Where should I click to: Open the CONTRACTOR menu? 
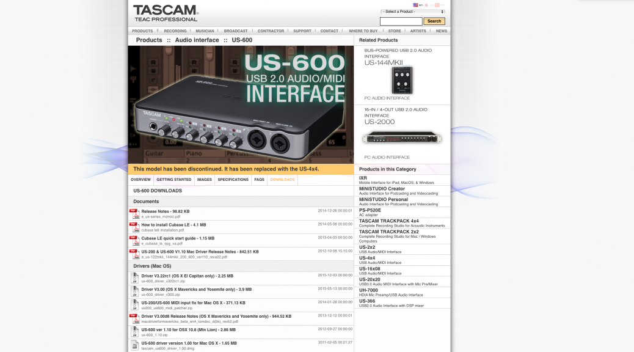(x=271, y=31)
